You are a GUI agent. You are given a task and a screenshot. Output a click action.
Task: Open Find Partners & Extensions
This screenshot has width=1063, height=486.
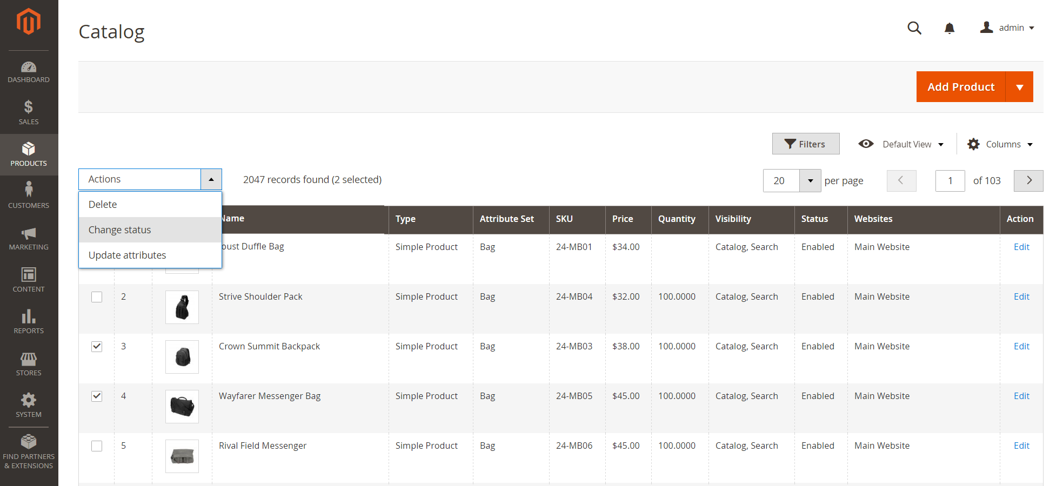[29, 452]
